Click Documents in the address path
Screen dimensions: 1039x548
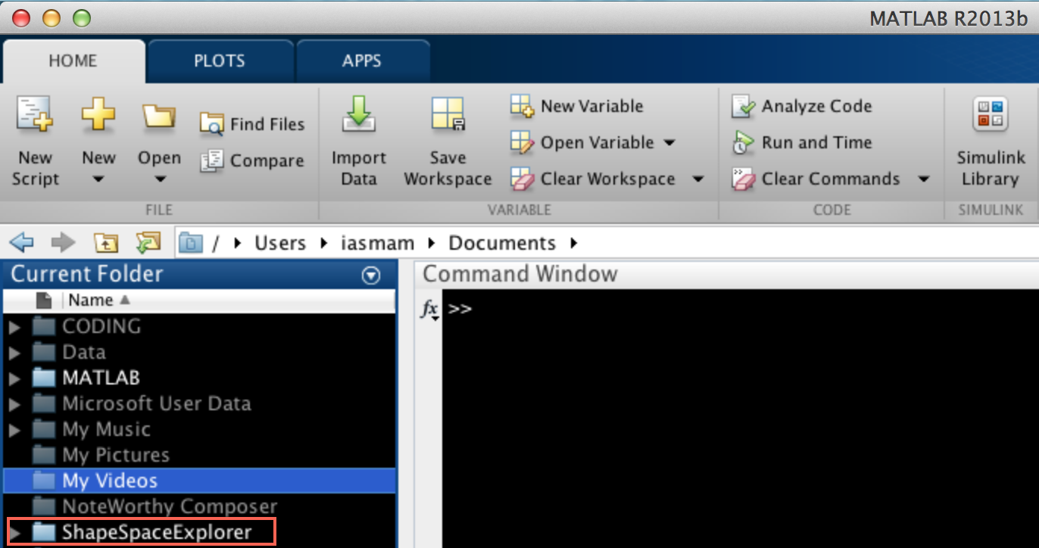pyautogui.click(x=502, y=243)
